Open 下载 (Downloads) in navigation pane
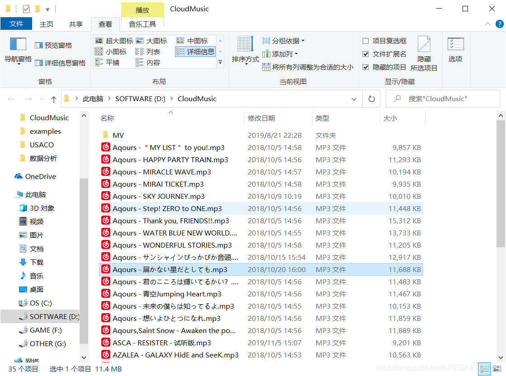The height and width of the screenshot is (376, 506). click(32, 263)
